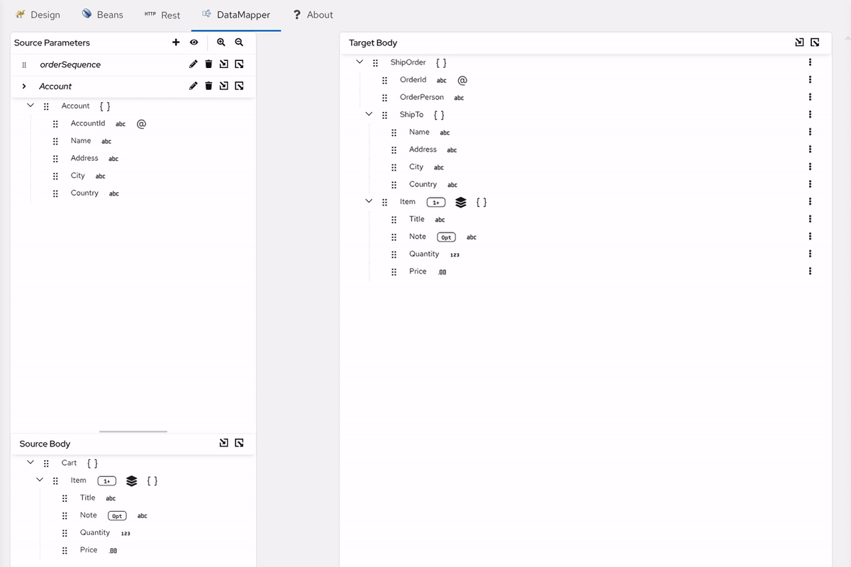The height and width of the screenshot is (567, 851).
Task: Collapse the Account object tree node
Action: point(30,106)
